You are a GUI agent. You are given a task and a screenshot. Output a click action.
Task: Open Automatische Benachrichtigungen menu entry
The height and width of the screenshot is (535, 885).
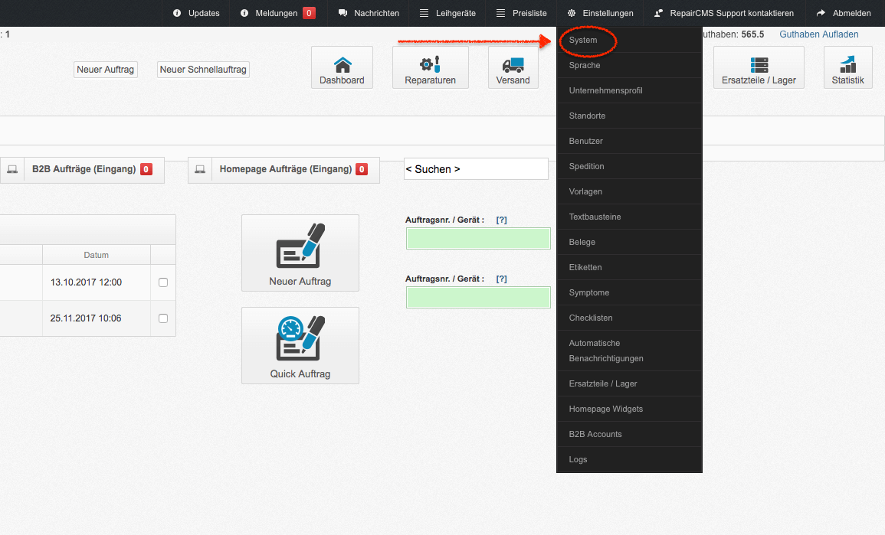pyautogui.click(x=629, y=351)
